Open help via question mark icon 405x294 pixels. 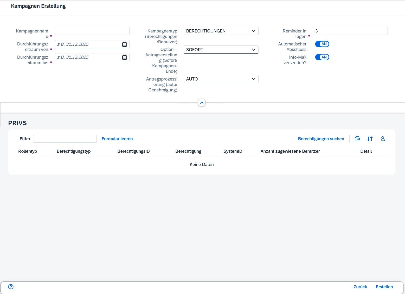(11, 287)
